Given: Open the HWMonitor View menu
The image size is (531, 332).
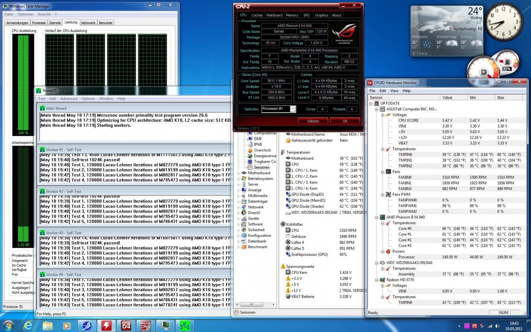Looking at the screenshot, I should click(394, 91).
